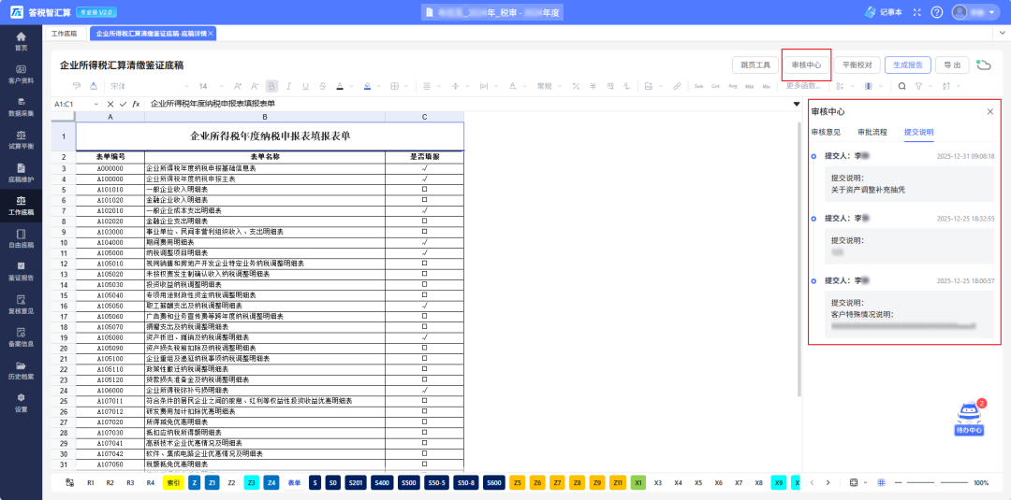
Task: Open 鉴证报告 in sidebar
Action: (22, 271)
